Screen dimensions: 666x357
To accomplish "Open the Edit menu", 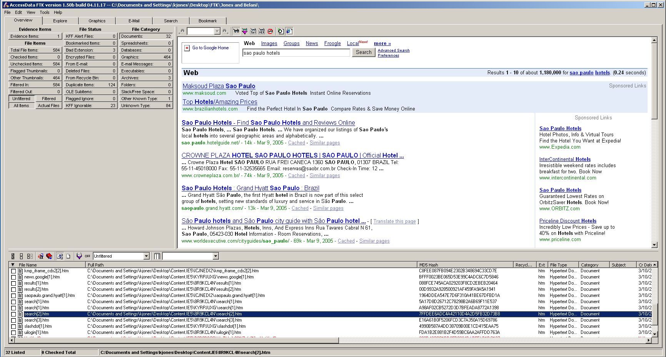I will point(18,12).
